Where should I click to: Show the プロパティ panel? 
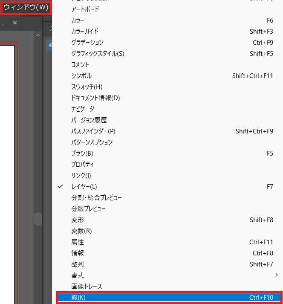[83, 165]
